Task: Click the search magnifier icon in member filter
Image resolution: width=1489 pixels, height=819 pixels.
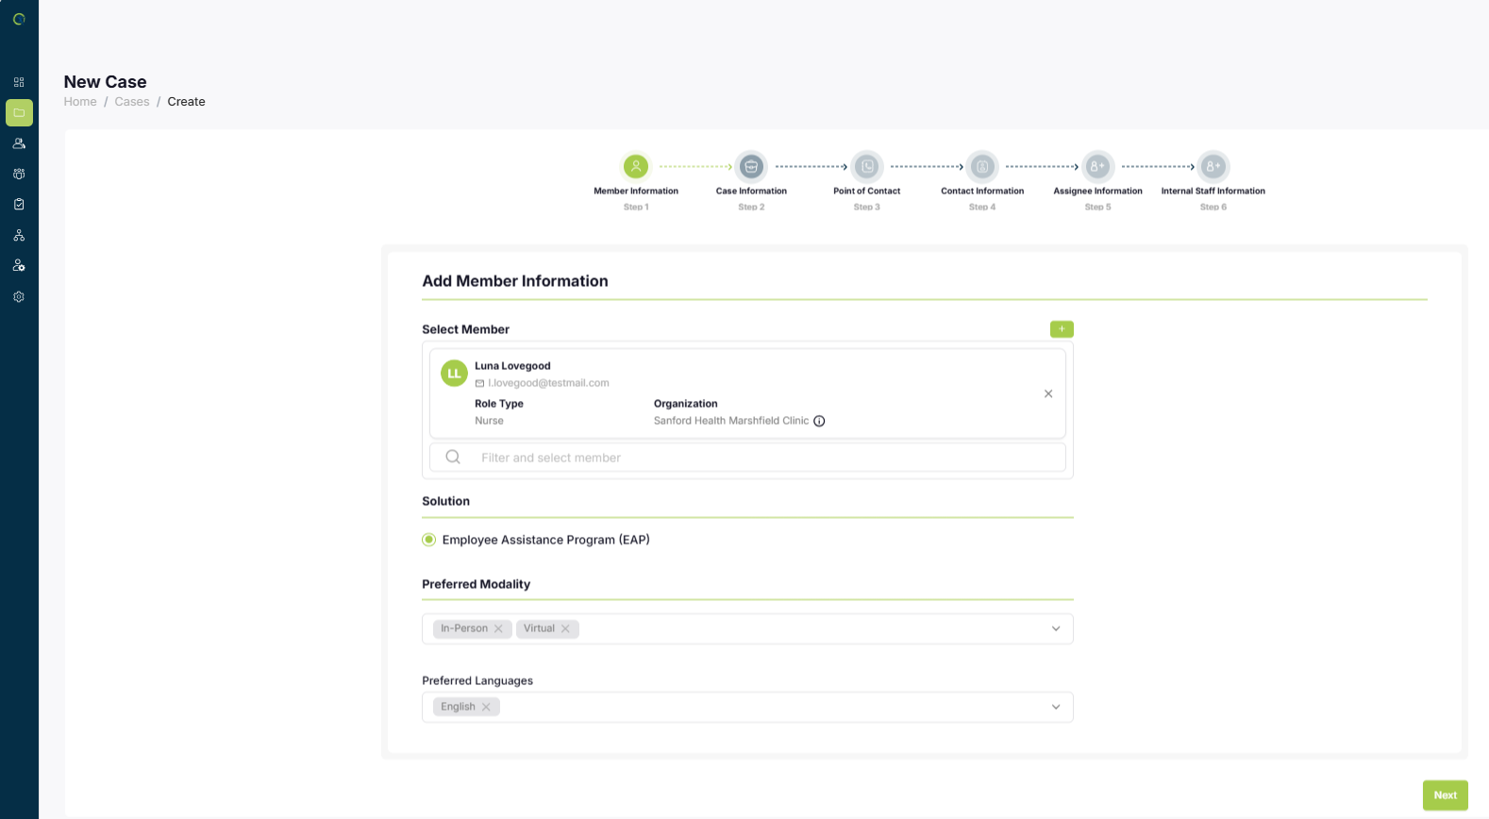Action: tap(453, 457)
